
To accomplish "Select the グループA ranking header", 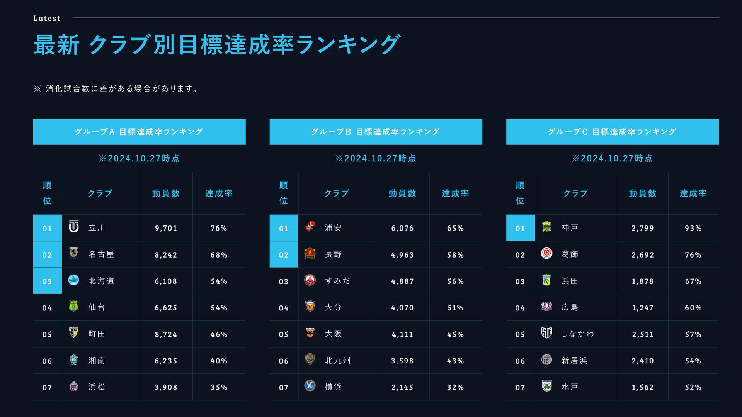I will [139, 132].
